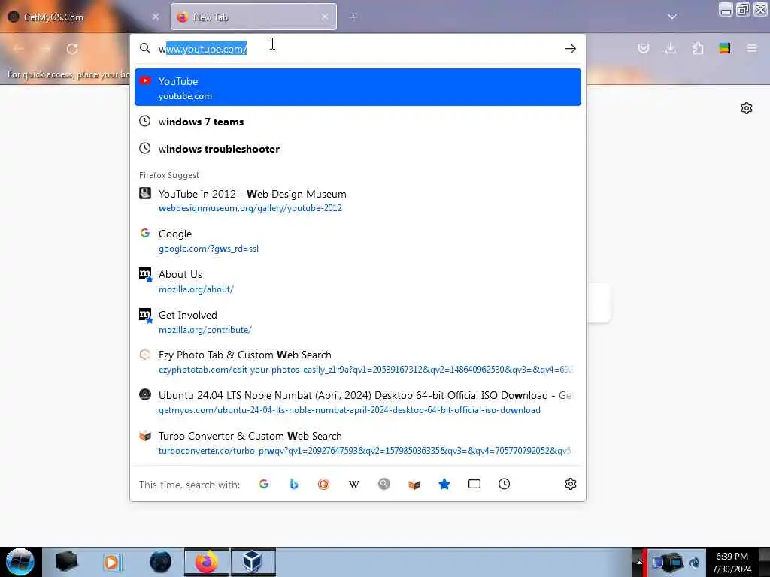Close the New Tab tab
770x577 pixels.
325,17
